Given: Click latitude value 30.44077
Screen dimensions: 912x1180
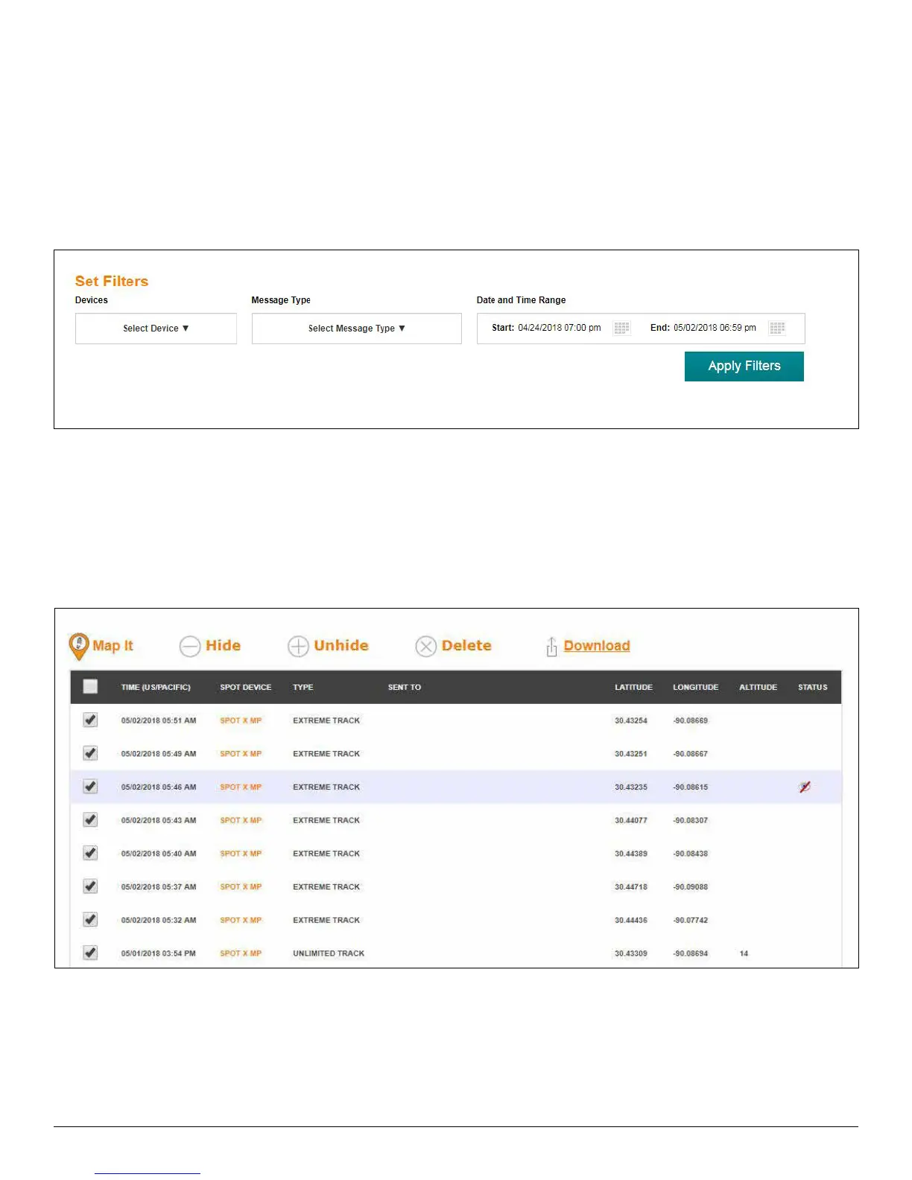Looking at the screenshot, I should [631, 820].
